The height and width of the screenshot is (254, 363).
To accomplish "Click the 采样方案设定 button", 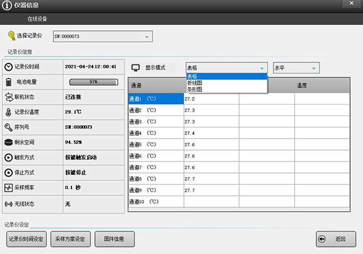I will (x=70, y=239).
